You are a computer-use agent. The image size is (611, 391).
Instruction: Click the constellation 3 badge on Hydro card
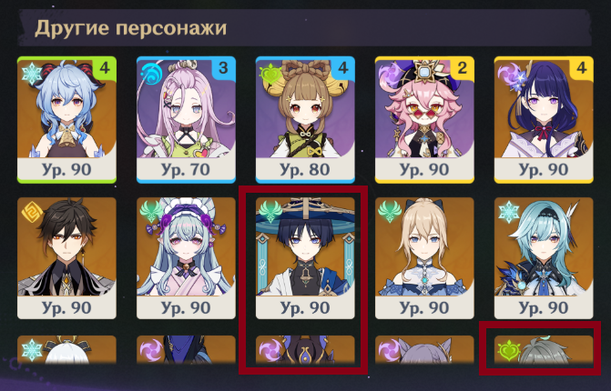click(223, 68)
